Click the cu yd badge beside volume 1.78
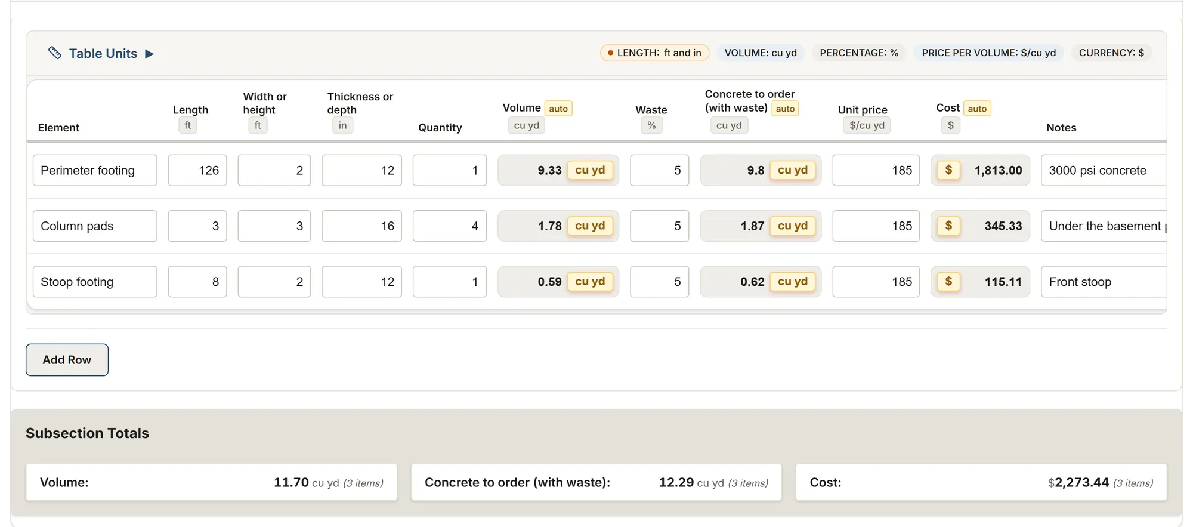 click(590, 226)
